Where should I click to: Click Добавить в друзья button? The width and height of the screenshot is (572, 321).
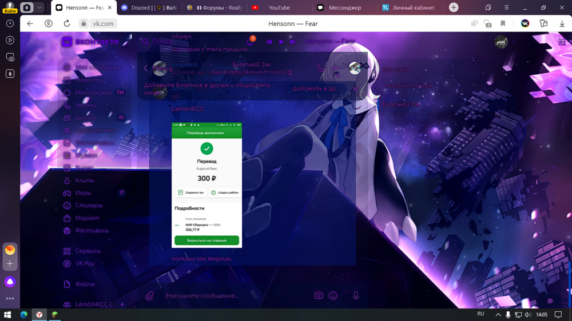[316, 89]
